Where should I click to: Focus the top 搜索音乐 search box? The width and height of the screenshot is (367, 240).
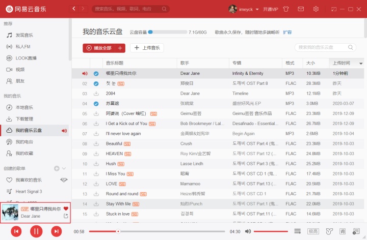tap(130, 9)
